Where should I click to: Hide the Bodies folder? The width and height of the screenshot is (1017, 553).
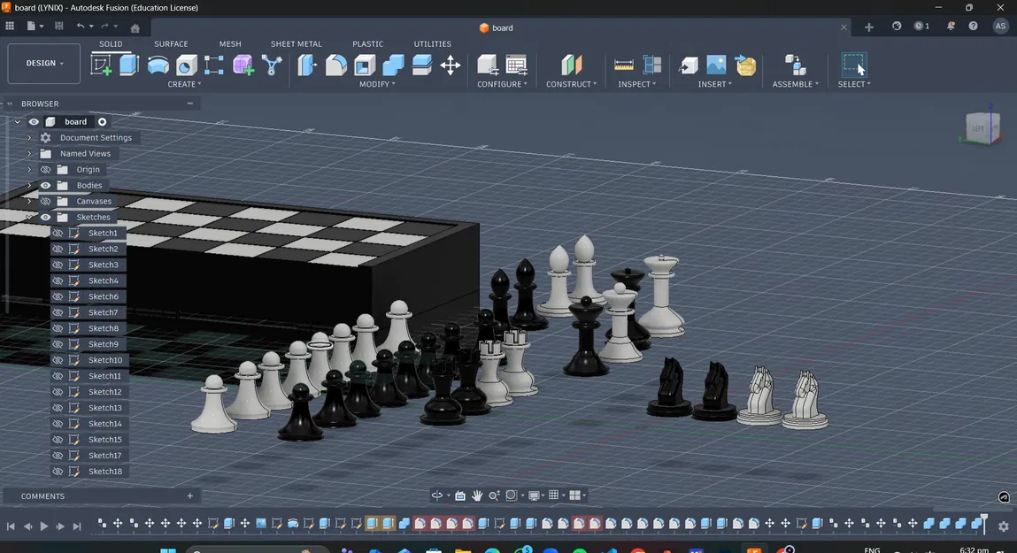[45, 185]
